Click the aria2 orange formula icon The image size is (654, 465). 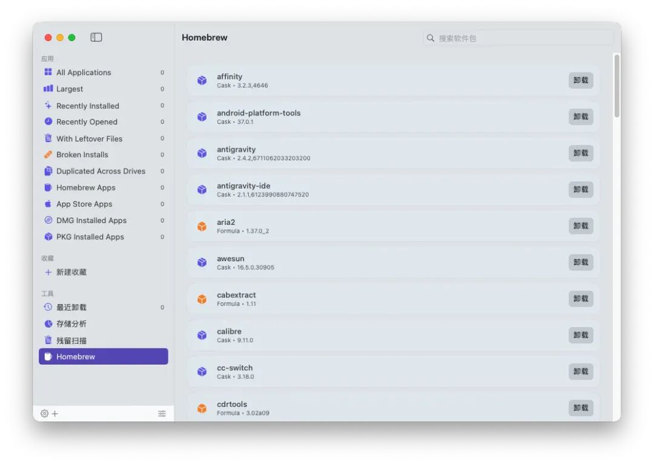coord(202,226)
